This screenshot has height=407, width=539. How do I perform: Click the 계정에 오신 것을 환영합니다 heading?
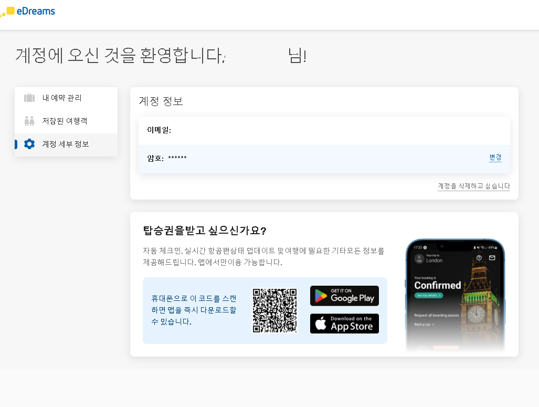coord(161,55)
